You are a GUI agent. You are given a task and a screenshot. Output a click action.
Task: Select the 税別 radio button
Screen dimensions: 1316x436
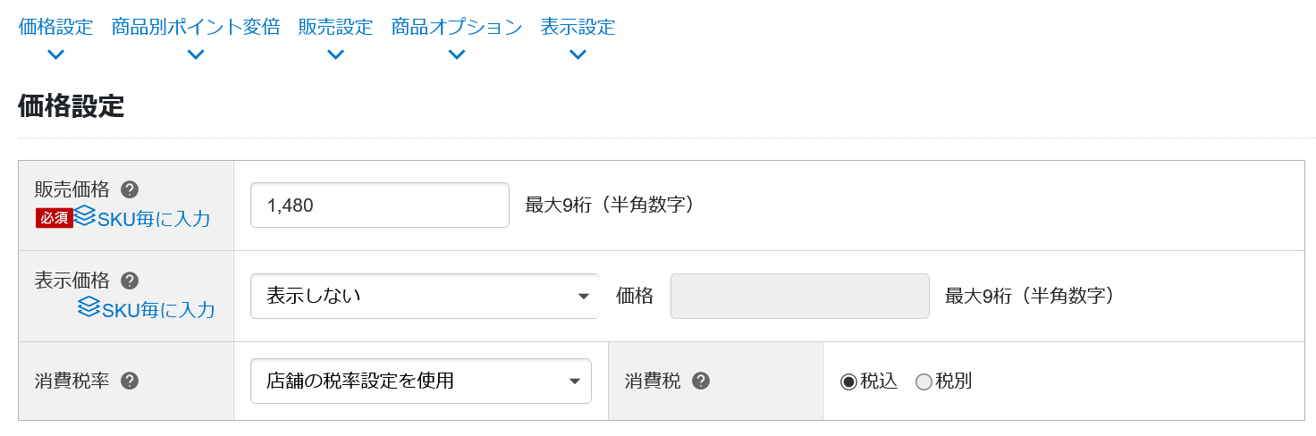point(924,382)
